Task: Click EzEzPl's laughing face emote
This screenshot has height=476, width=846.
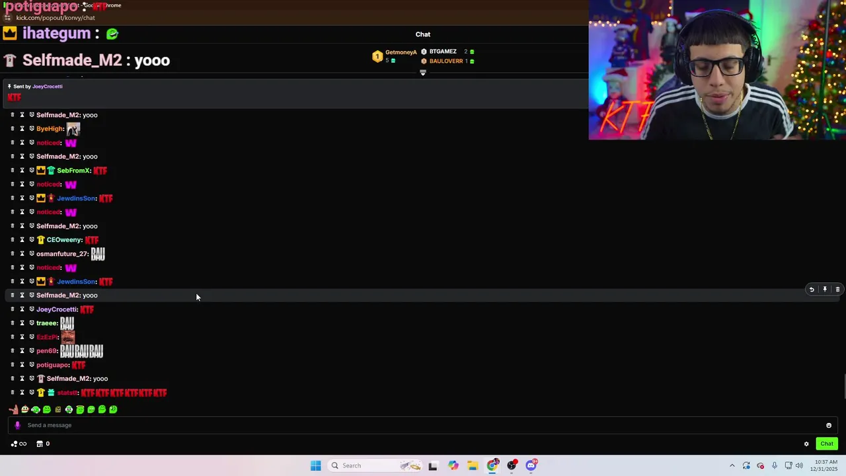Action: click(68, 337)
